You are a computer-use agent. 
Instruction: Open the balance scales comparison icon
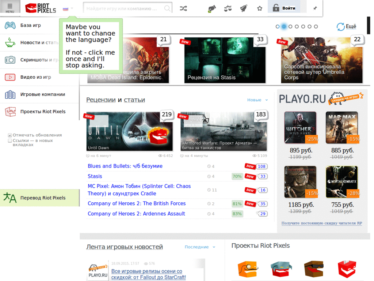(x=228, y=9)
